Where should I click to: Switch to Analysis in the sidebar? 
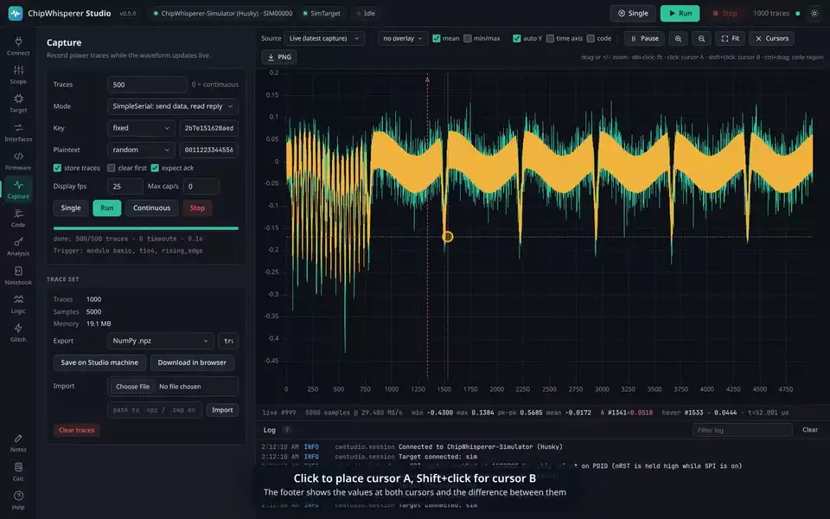(18, 247)
